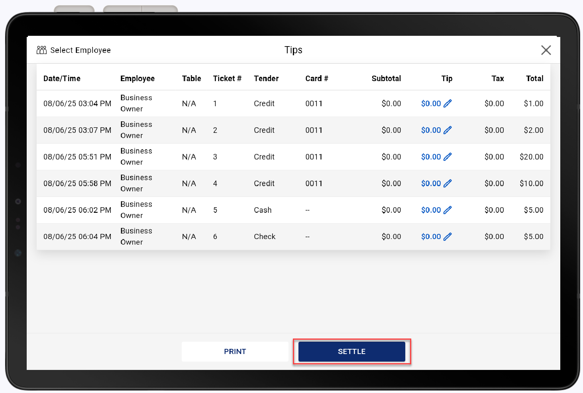Close the Tips dialog
Image resolution: width=583 pixels, height=393 pixels.
click(x=546, y=50)
